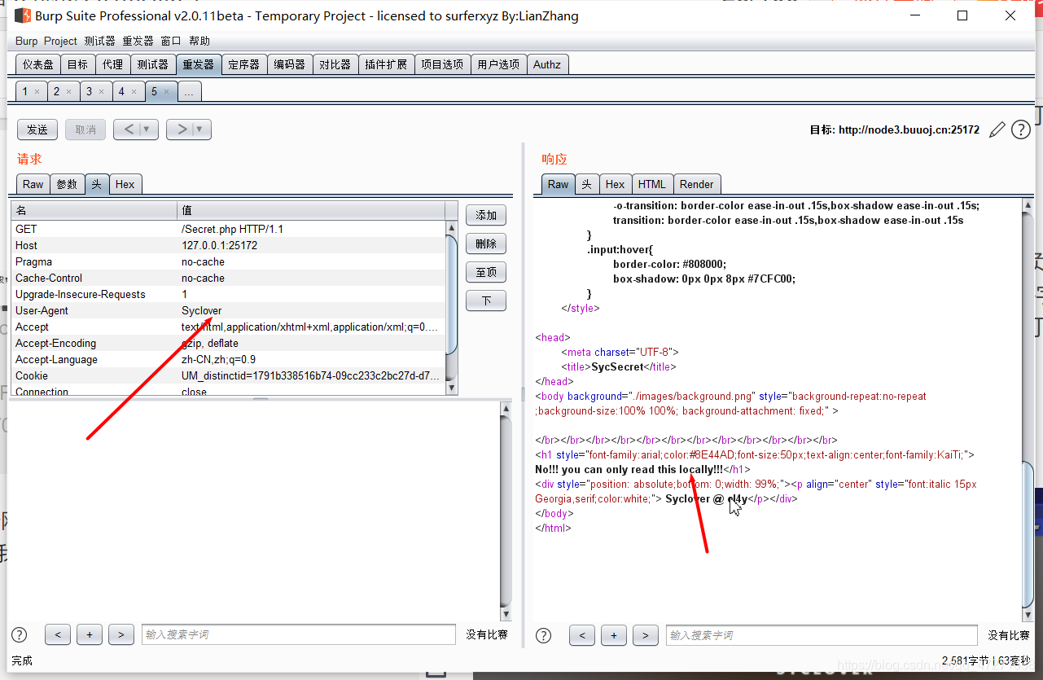Select response HTML tab
Viewport: 1043px width, 680px height.
[x=652, y=184]
